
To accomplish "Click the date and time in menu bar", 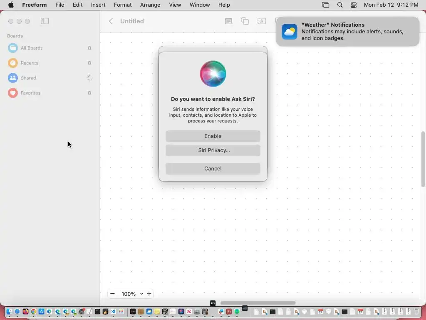I will [391, 5].
